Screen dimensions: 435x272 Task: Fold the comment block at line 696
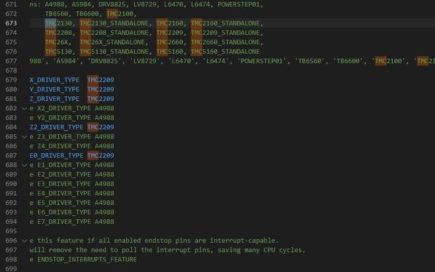(24, 240)
